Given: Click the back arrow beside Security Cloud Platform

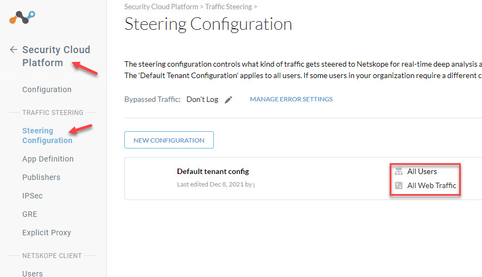Looking at the screenshot, I should tap(13, 49).
